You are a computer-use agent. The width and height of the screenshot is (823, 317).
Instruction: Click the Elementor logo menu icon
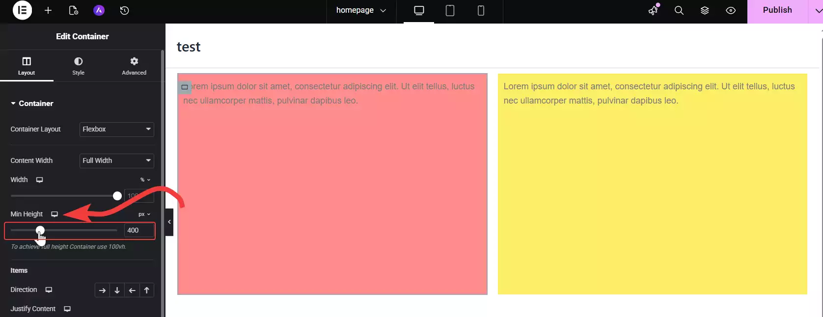coord(22,10)
